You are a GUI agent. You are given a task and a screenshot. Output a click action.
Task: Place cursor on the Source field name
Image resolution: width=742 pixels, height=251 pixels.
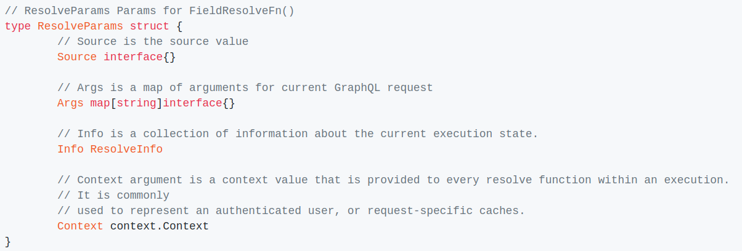pos(77,57)
